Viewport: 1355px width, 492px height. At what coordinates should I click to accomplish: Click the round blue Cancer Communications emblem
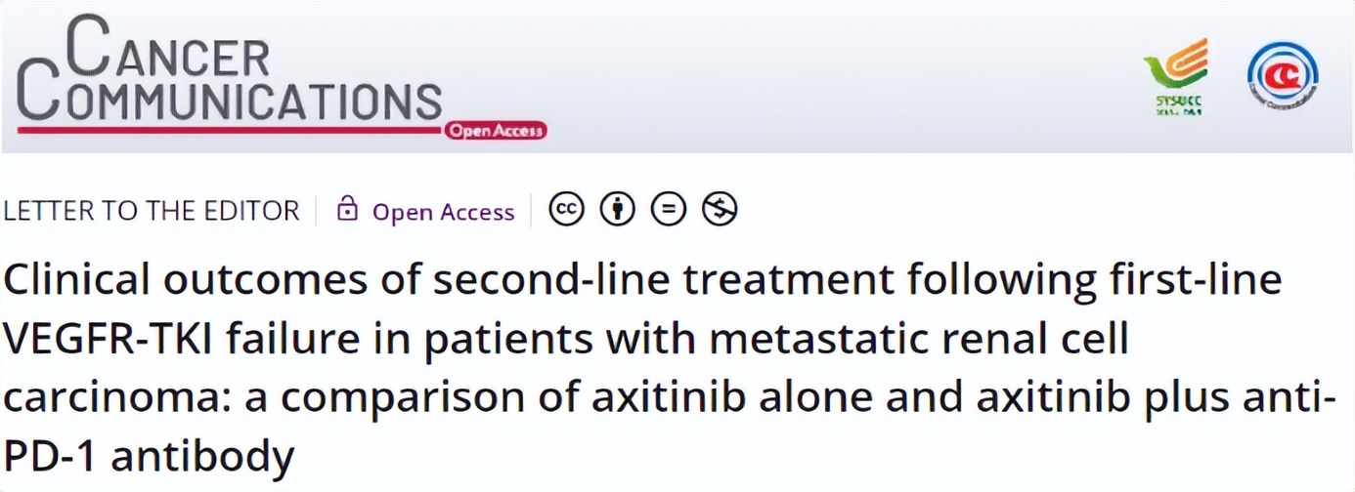[1282, 77]
